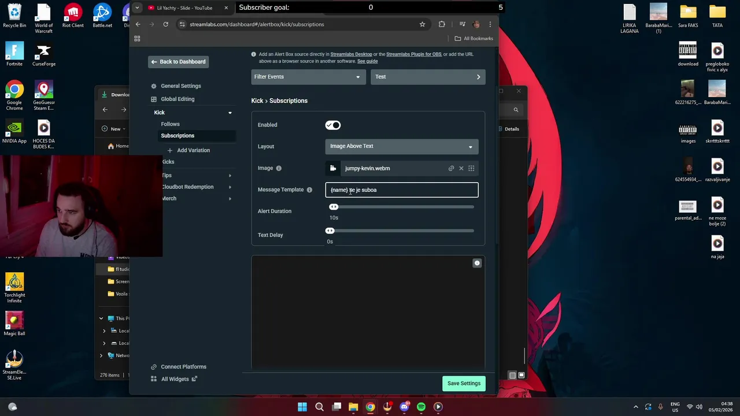Screen dimensions: 740x416
Task: Click the Alert Duration slider handle
Action: 334,207
